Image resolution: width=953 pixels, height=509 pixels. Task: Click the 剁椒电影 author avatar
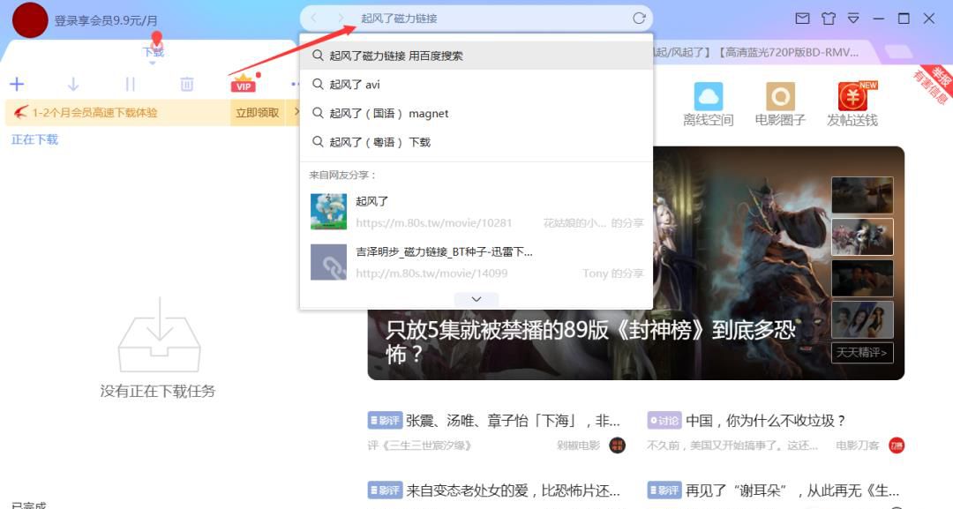point(617,445)
